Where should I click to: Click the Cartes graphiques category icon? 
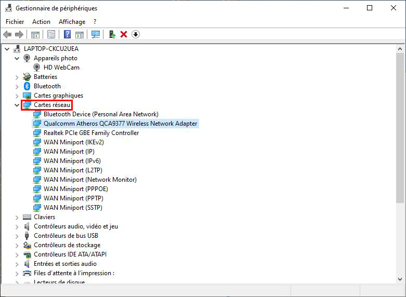pyautogui.click(x=27, y=96)
